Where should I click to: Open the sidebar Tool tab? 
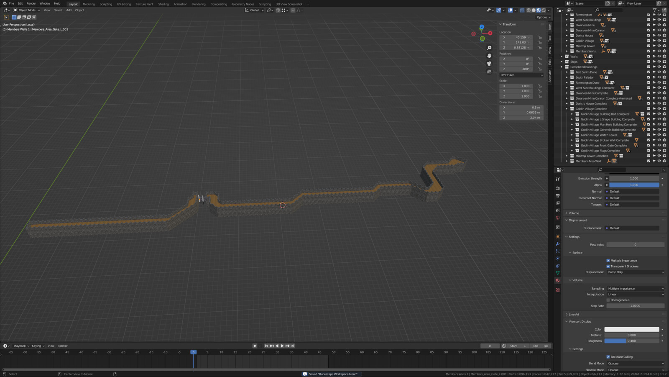(x=550, y=38)
